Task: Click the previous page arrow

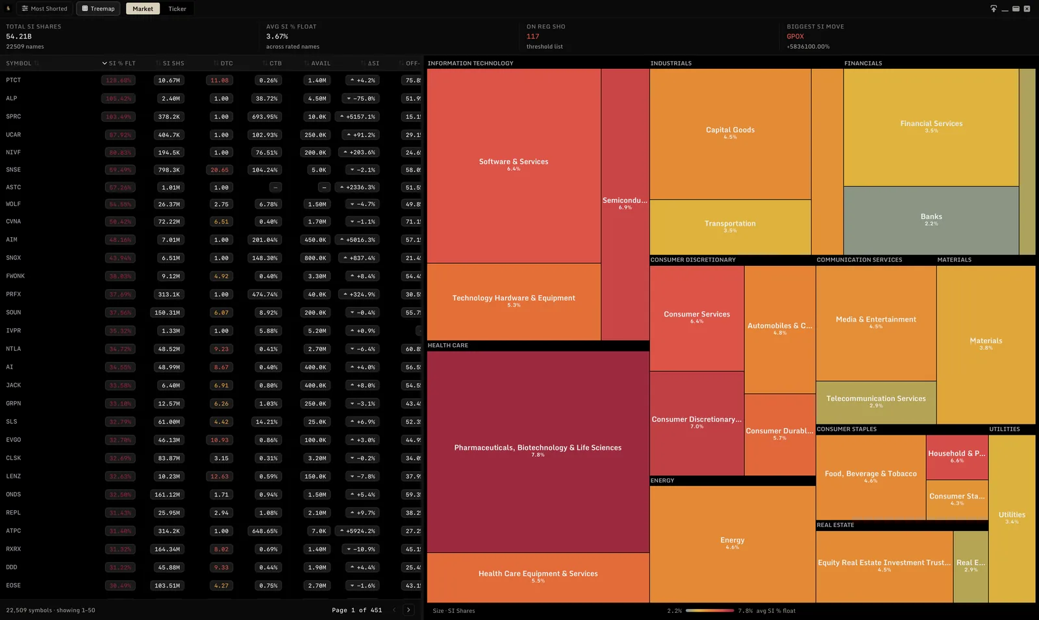Action: (394, 610)
